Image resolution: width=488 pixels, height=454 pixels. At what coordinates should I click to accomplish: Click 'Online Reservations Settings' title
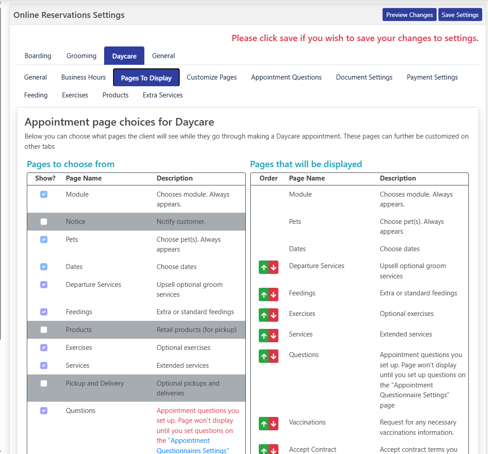(69, 15)
